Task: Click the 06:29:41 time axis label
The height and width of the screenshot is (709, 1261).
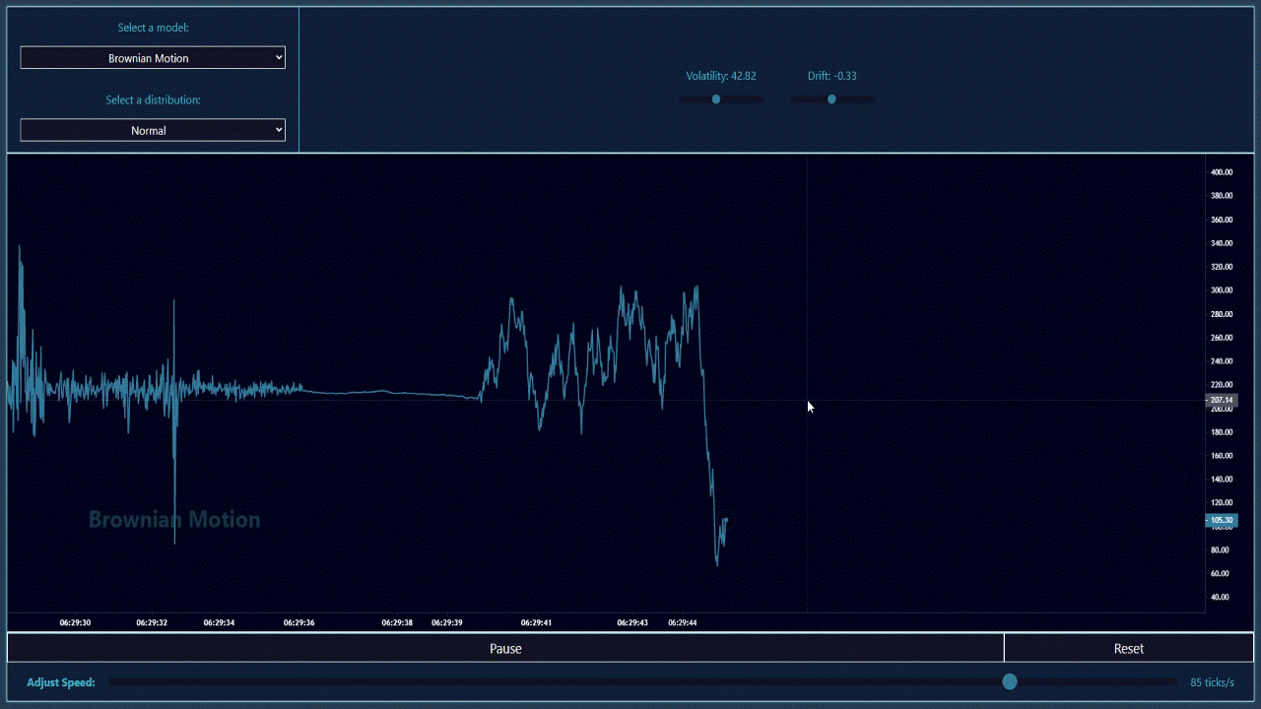Action: 536,622
